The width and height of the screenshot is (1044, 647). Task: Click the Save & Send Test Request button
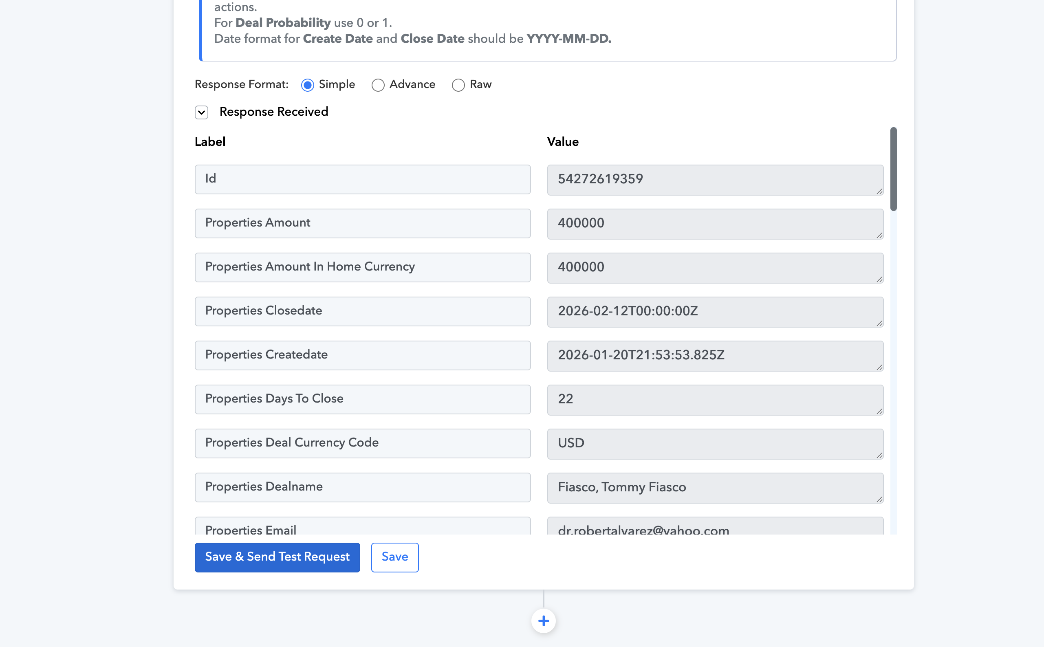point(277,557)
